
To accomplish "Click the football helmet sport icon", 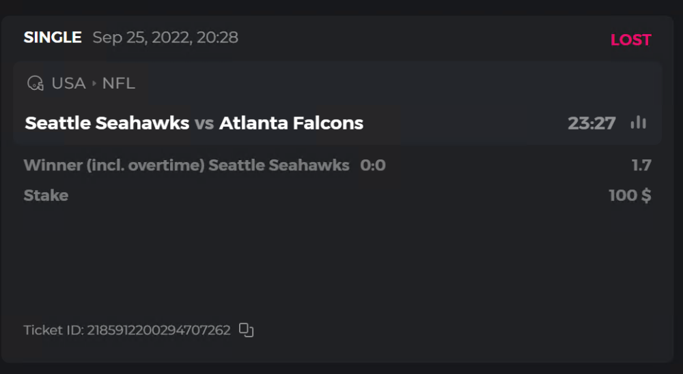I will coord(35,84).
